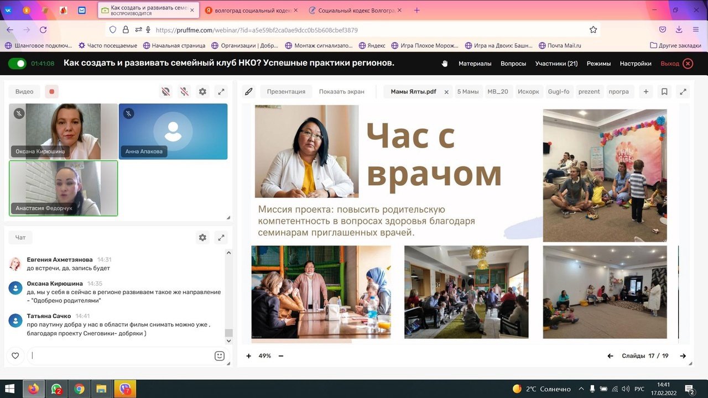
Task: Bookmark this page with star icon
Action: point(593,30)
